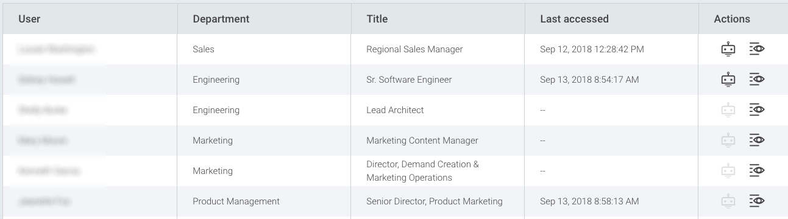
Task: Click the greyed robot icon in Lead Architect row
Action: 728,110
